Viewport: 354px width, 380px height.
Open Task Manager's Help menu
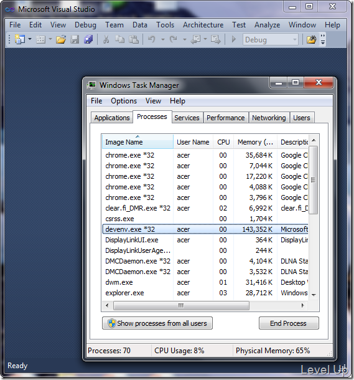[x=177, y=101]
